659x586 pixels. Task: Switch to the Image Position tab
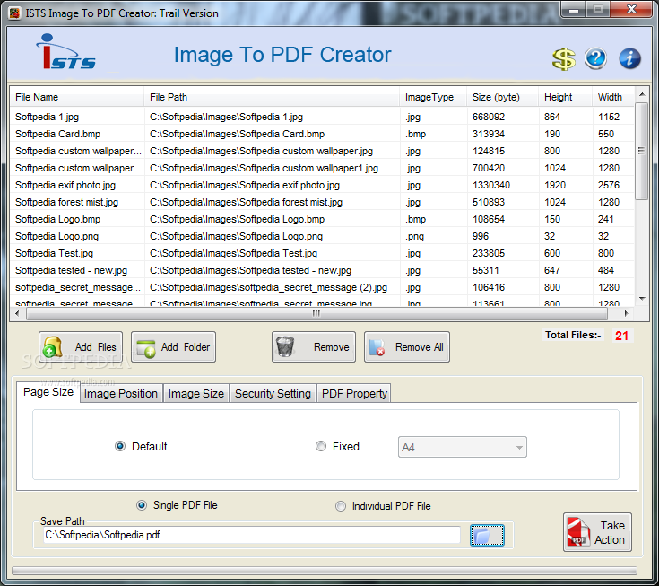[121, 394]
